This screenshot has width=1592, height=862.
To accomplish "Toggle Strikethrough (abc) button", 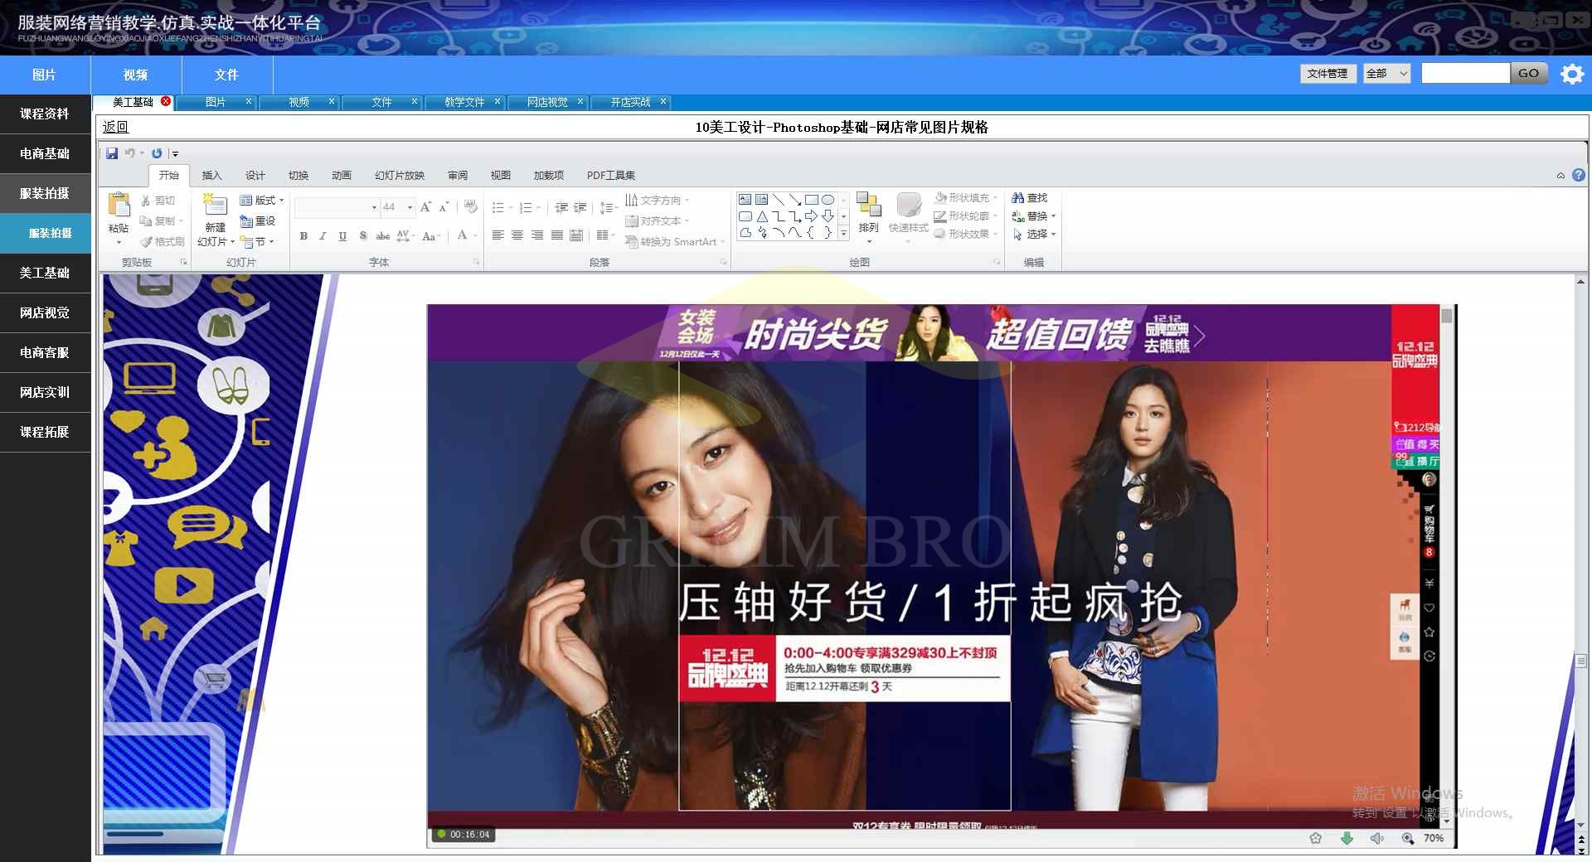I will pos(382,236).
